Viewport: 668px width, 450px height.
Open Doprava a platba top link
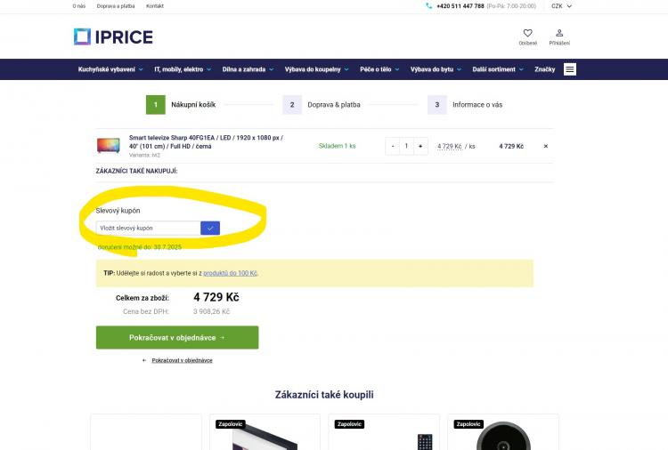[x=116, y=6]
